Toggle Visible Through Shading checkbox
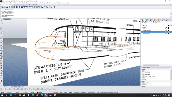172x97 pixels. (x=144, y=76)
